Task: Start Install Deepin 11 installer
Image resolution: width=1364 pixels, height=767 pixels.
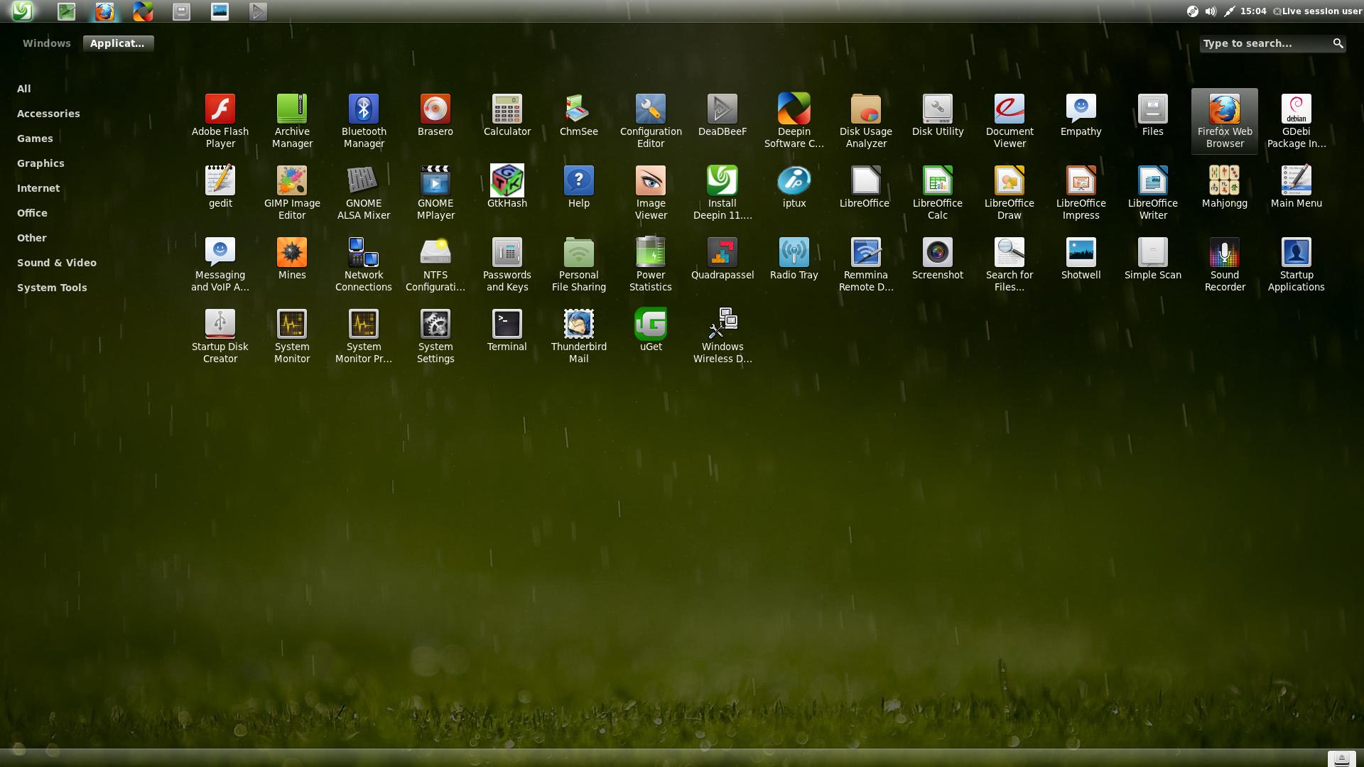Action: point(722,192)
